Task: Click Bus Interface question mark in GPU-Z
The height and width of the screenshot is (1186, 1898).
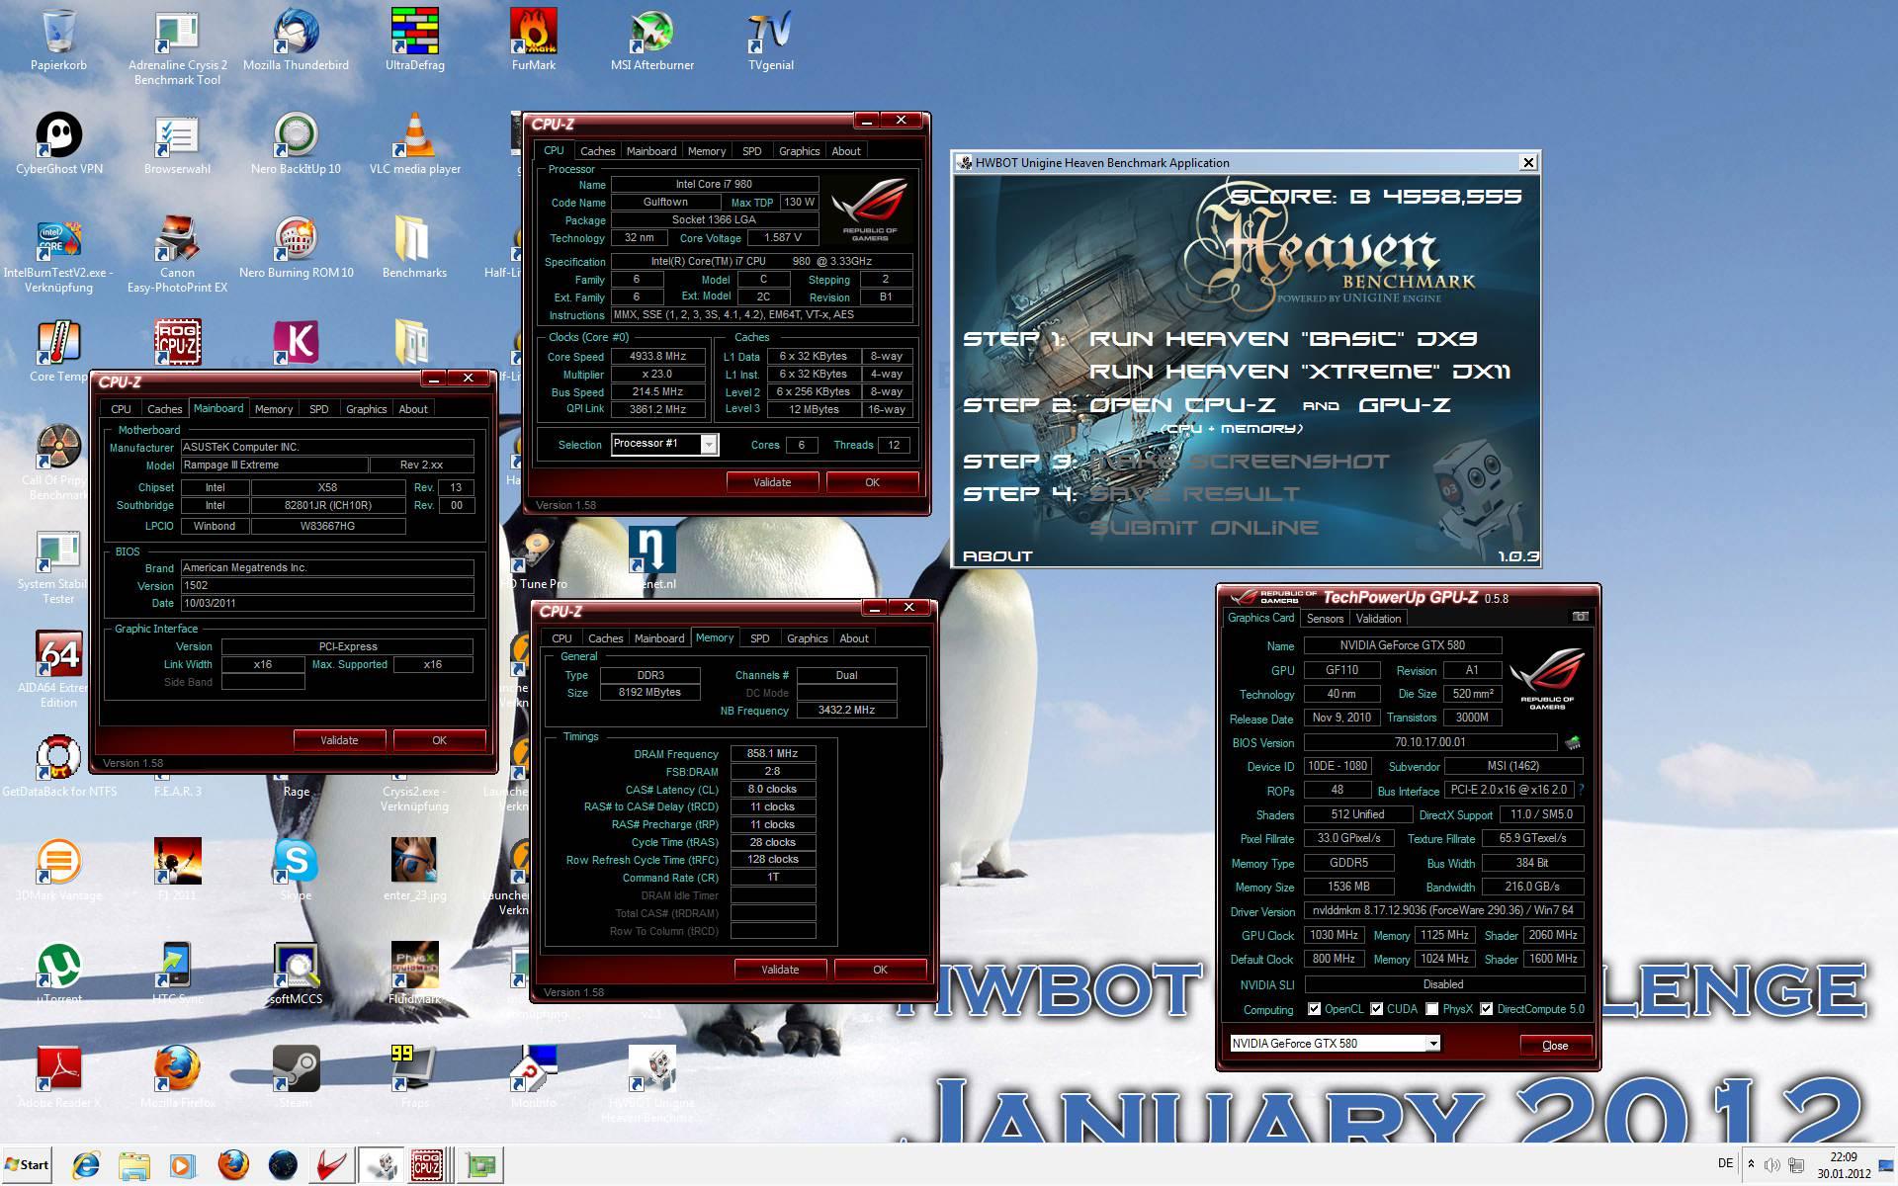Action: [x=1582, y=790]
